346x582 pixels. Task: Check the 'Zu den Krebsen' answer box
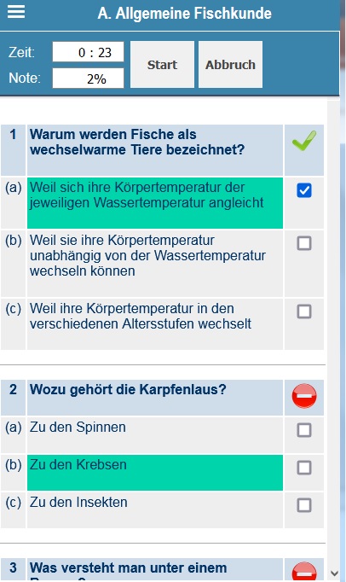click(x=304, y=468)
